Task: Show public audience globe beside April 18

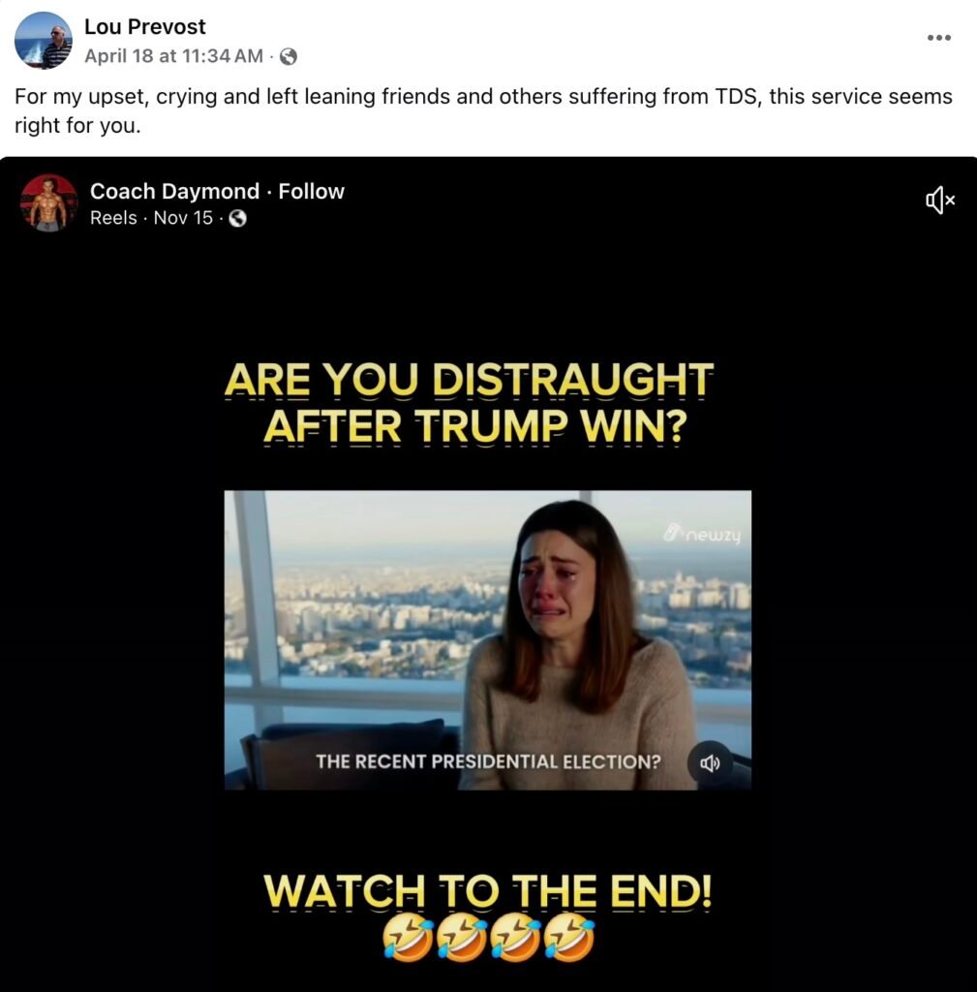Action: (289, 57)
